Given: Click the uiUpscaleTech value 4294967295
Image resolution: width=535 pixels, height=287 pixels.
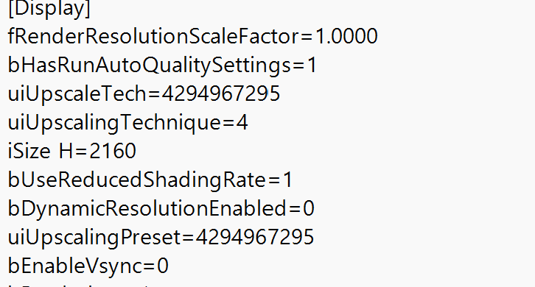Looking at the screenshot, I should point(221,93).
